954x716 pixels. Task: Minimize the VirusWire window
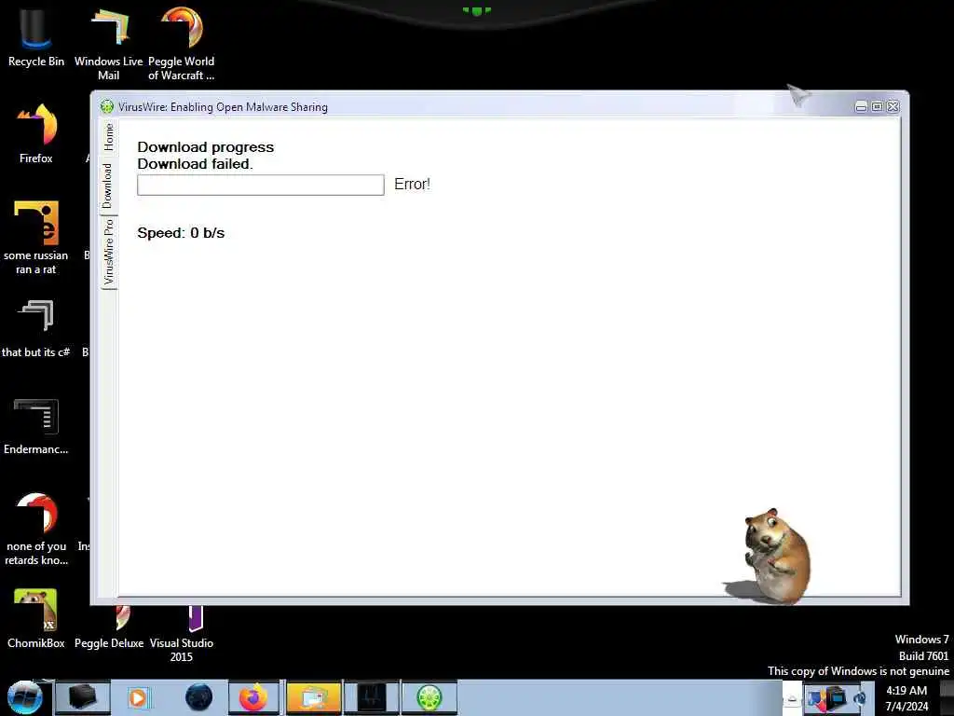[861, 106]
